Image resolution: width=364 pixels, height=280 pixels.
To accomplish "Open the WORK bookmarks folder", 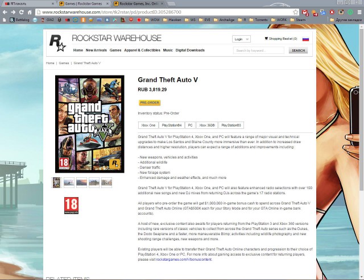I will coord(279,20).
